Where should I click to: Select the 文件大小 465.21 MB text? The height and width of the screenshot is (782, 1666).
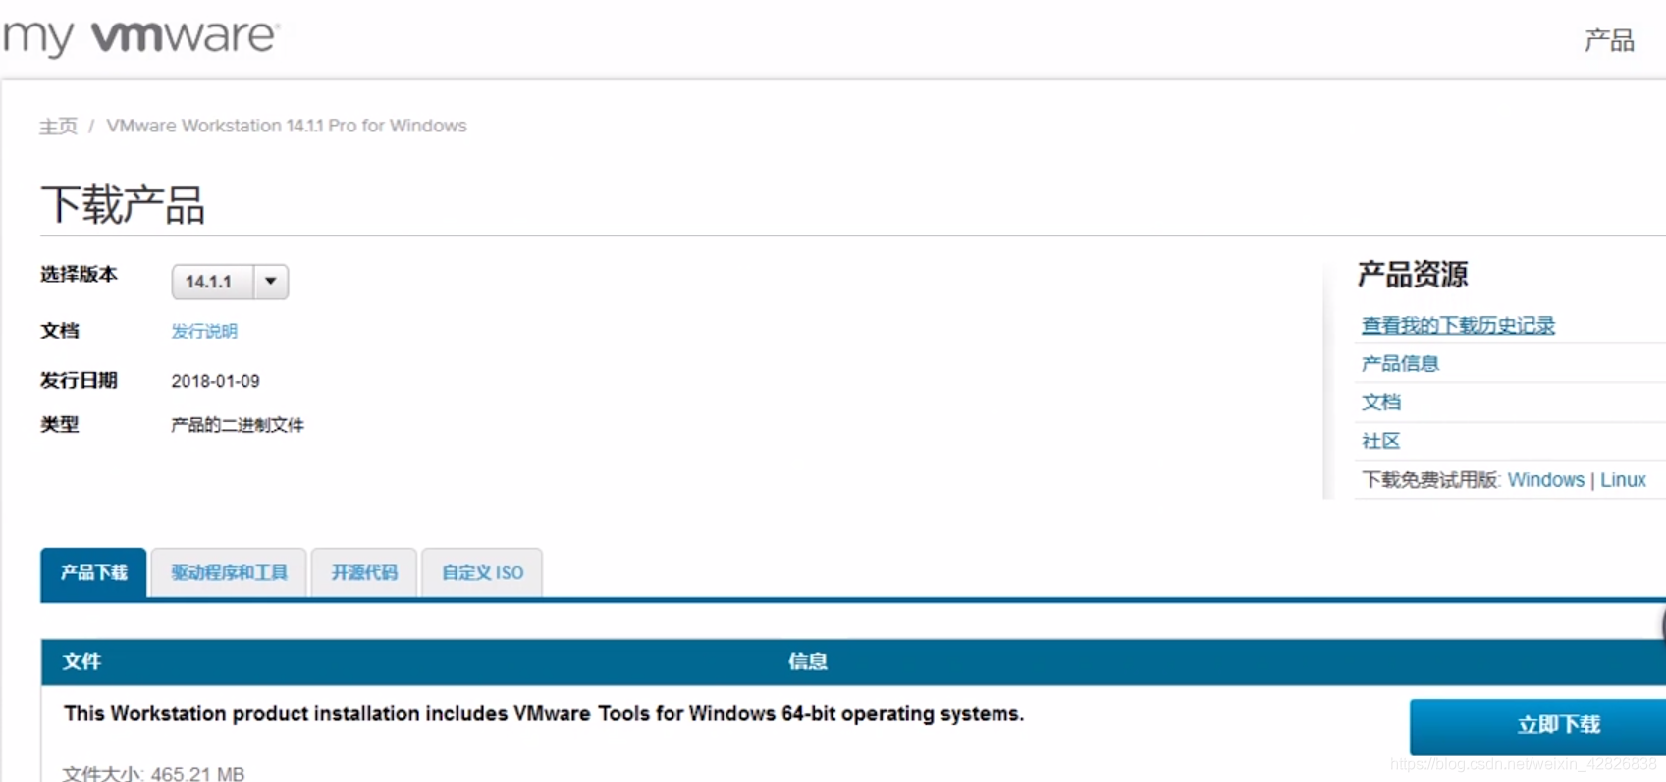(154, 773)
